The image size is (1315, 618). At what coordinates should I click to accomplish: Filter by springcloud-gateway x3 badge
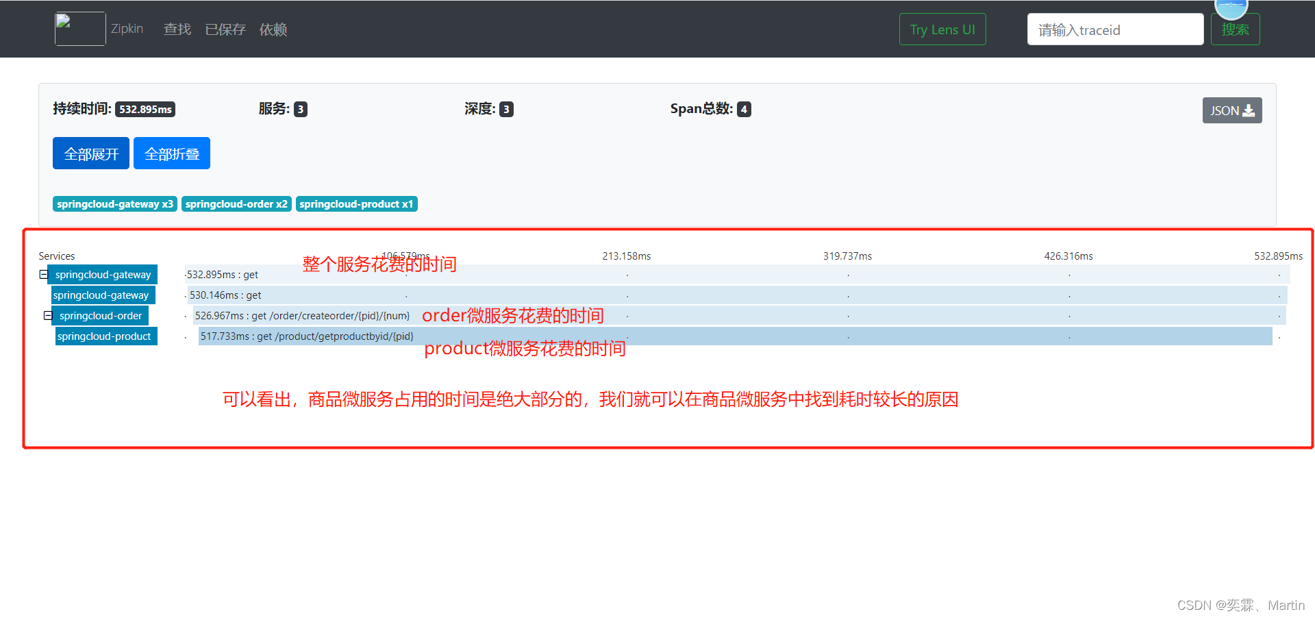(x=115, y=204)
